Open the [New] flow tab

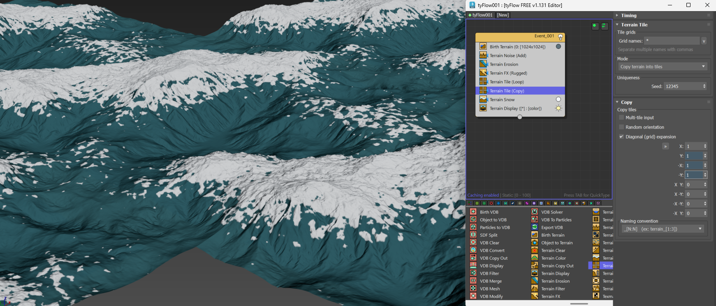tap(503, 15)
